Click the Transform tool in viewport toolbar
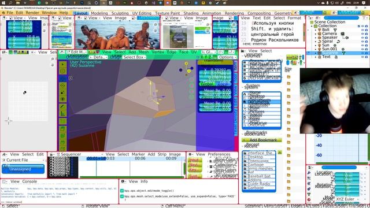 (62, 99)
